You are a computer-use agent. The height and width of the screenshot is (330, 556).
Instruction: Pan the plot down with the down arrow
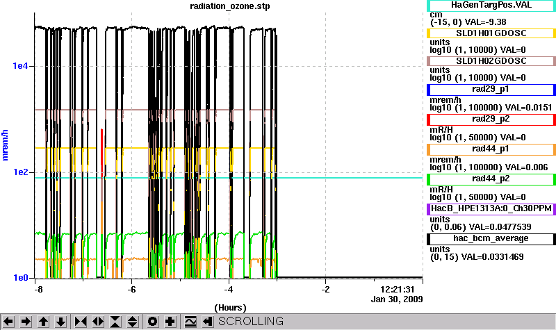pos(60,322)
